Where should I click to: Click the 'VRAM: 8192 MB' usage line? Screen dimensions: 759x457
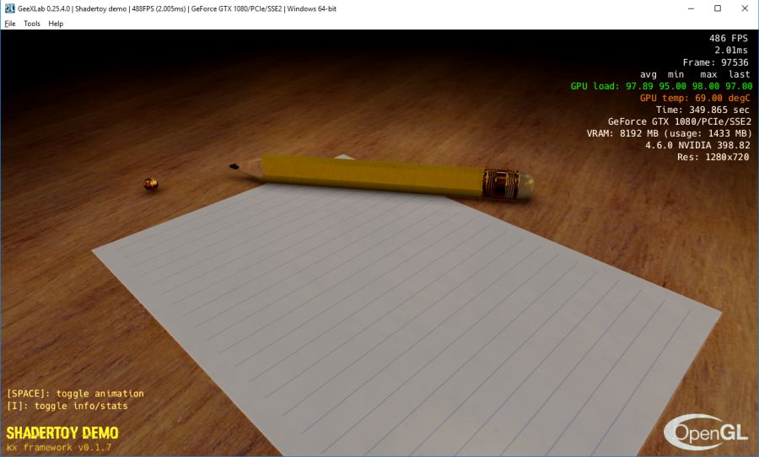[x=670, y=133]
